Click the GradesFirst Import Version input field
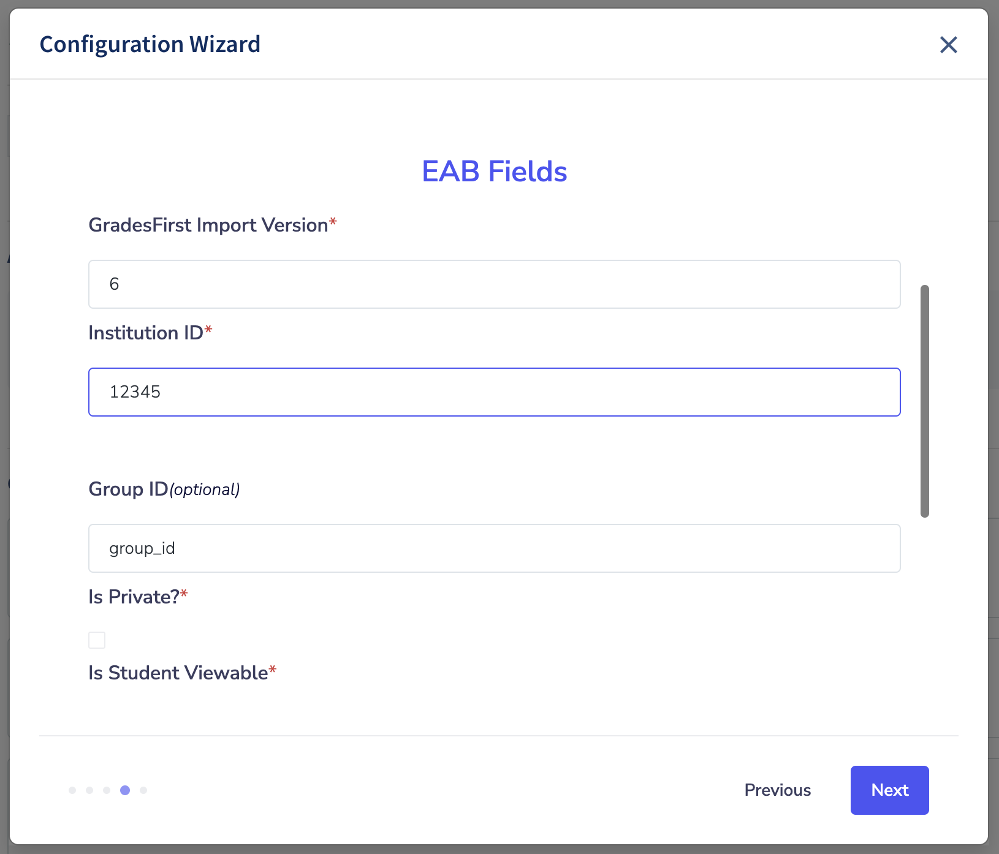 (x=494, y=284)
